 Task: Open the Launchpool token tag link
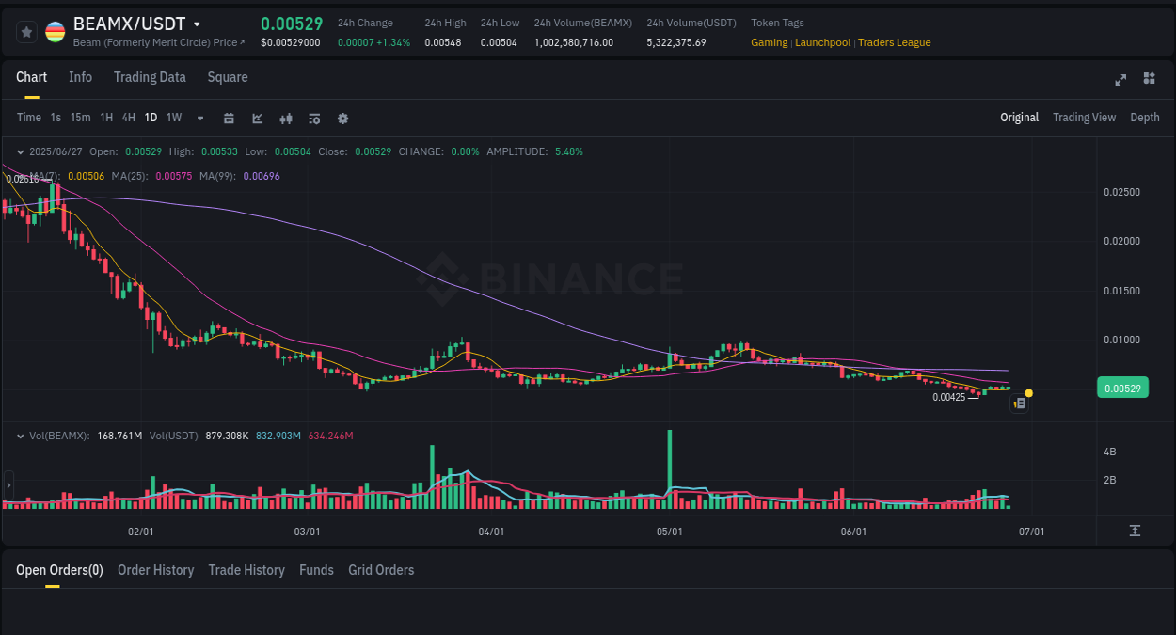click(822, 42)
